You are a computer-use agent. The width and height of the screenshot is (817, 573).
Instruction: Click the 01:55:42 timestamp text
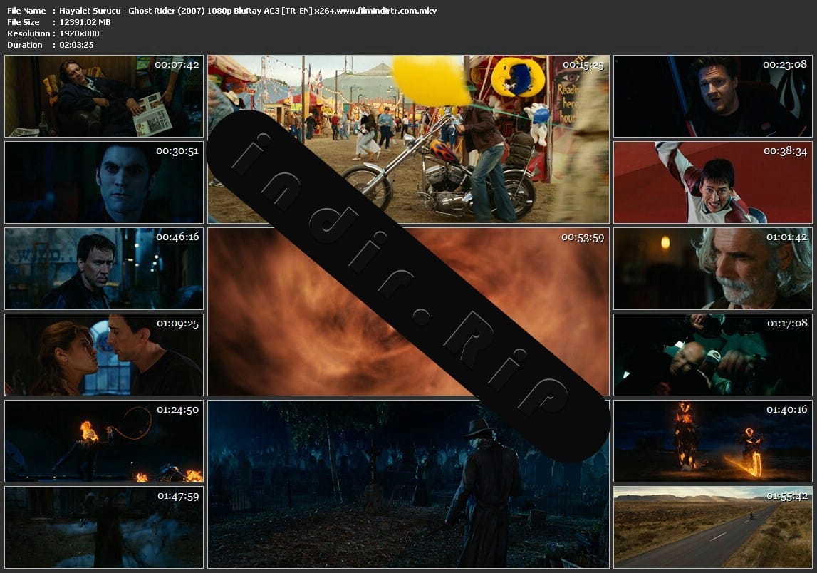pos(787,496)
